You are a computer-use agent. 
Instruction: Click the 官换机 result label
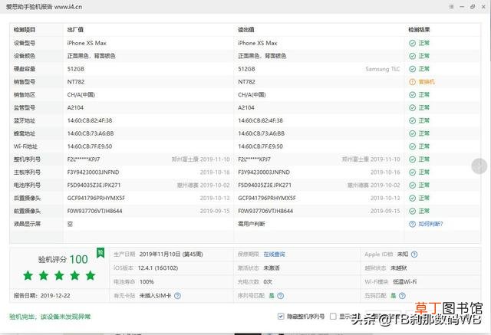click(427, 82)
